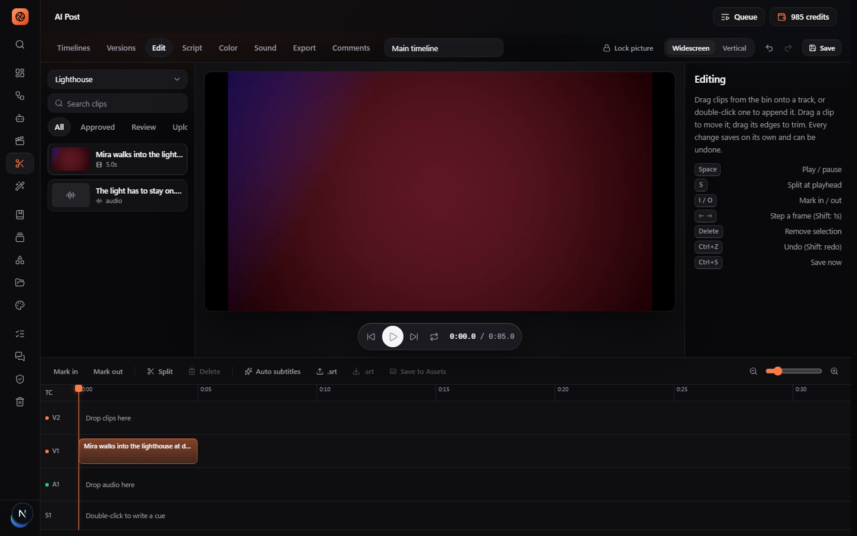Click the Search clips input field
This screenshot has width=857, height=536.
[x=117, y=103]
